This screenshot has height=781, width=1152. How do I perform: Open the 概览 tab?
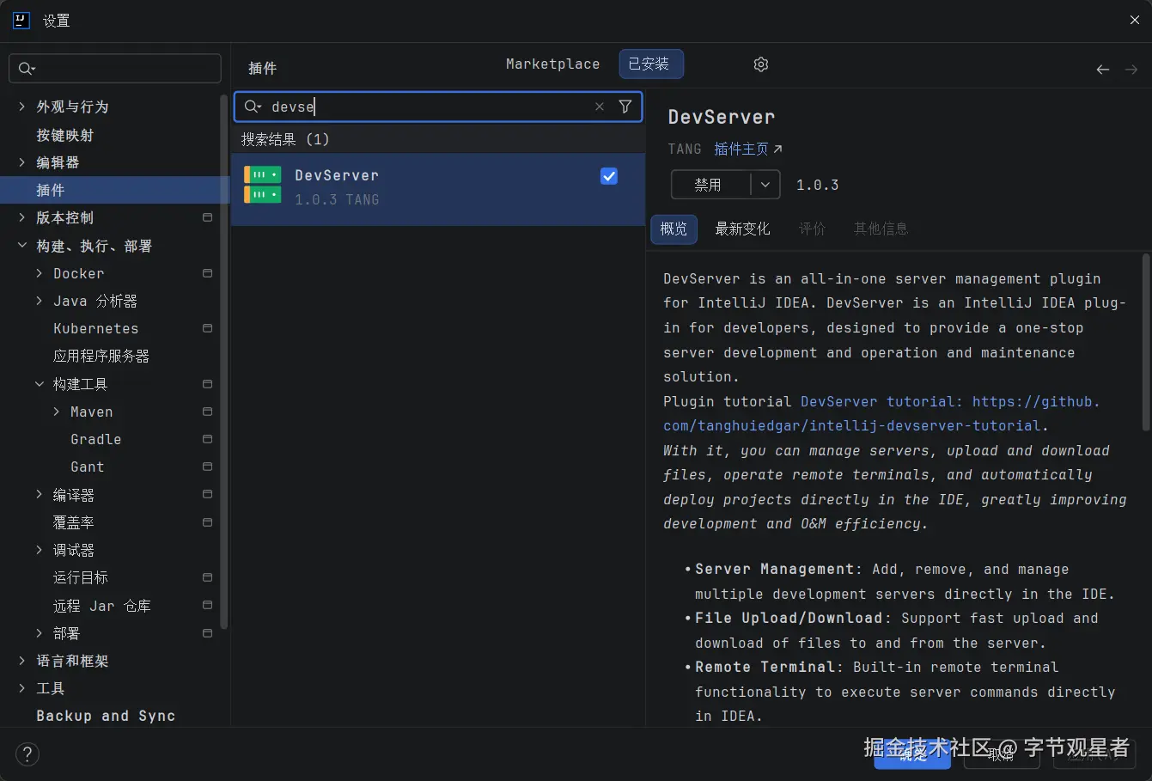tap(674, 229)
